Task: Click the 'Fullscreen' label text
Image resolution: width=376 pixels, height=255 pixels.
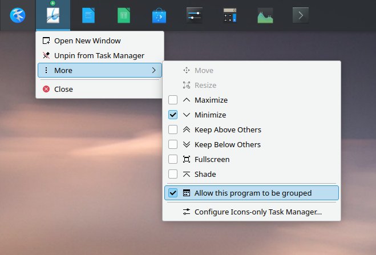Action: point(212,160)
